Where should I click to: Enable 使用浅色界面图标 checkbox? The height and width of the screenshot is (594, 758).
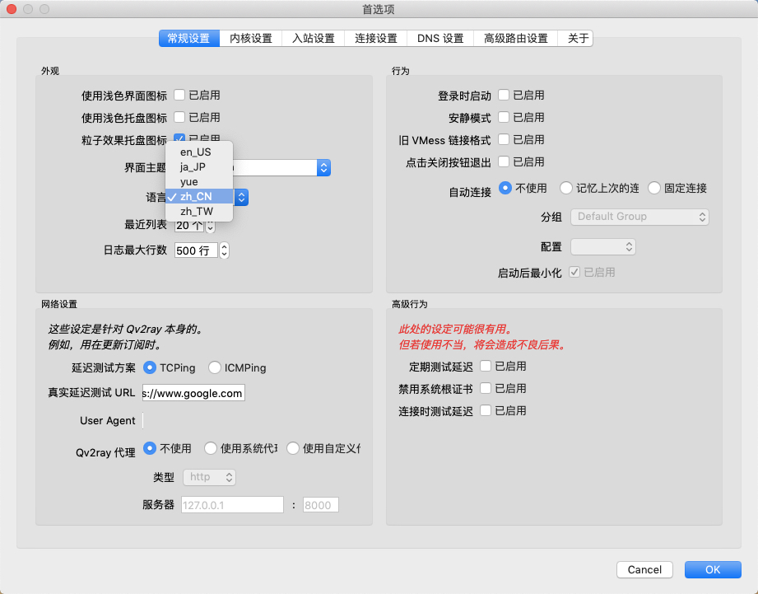tap(179, 96)
